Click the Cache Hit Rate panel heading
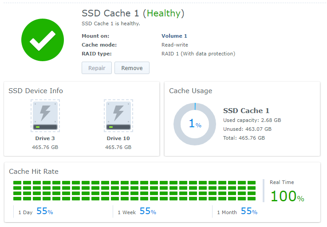The height and width of the screenshot is (227, 327). click(x=34, y=172)
